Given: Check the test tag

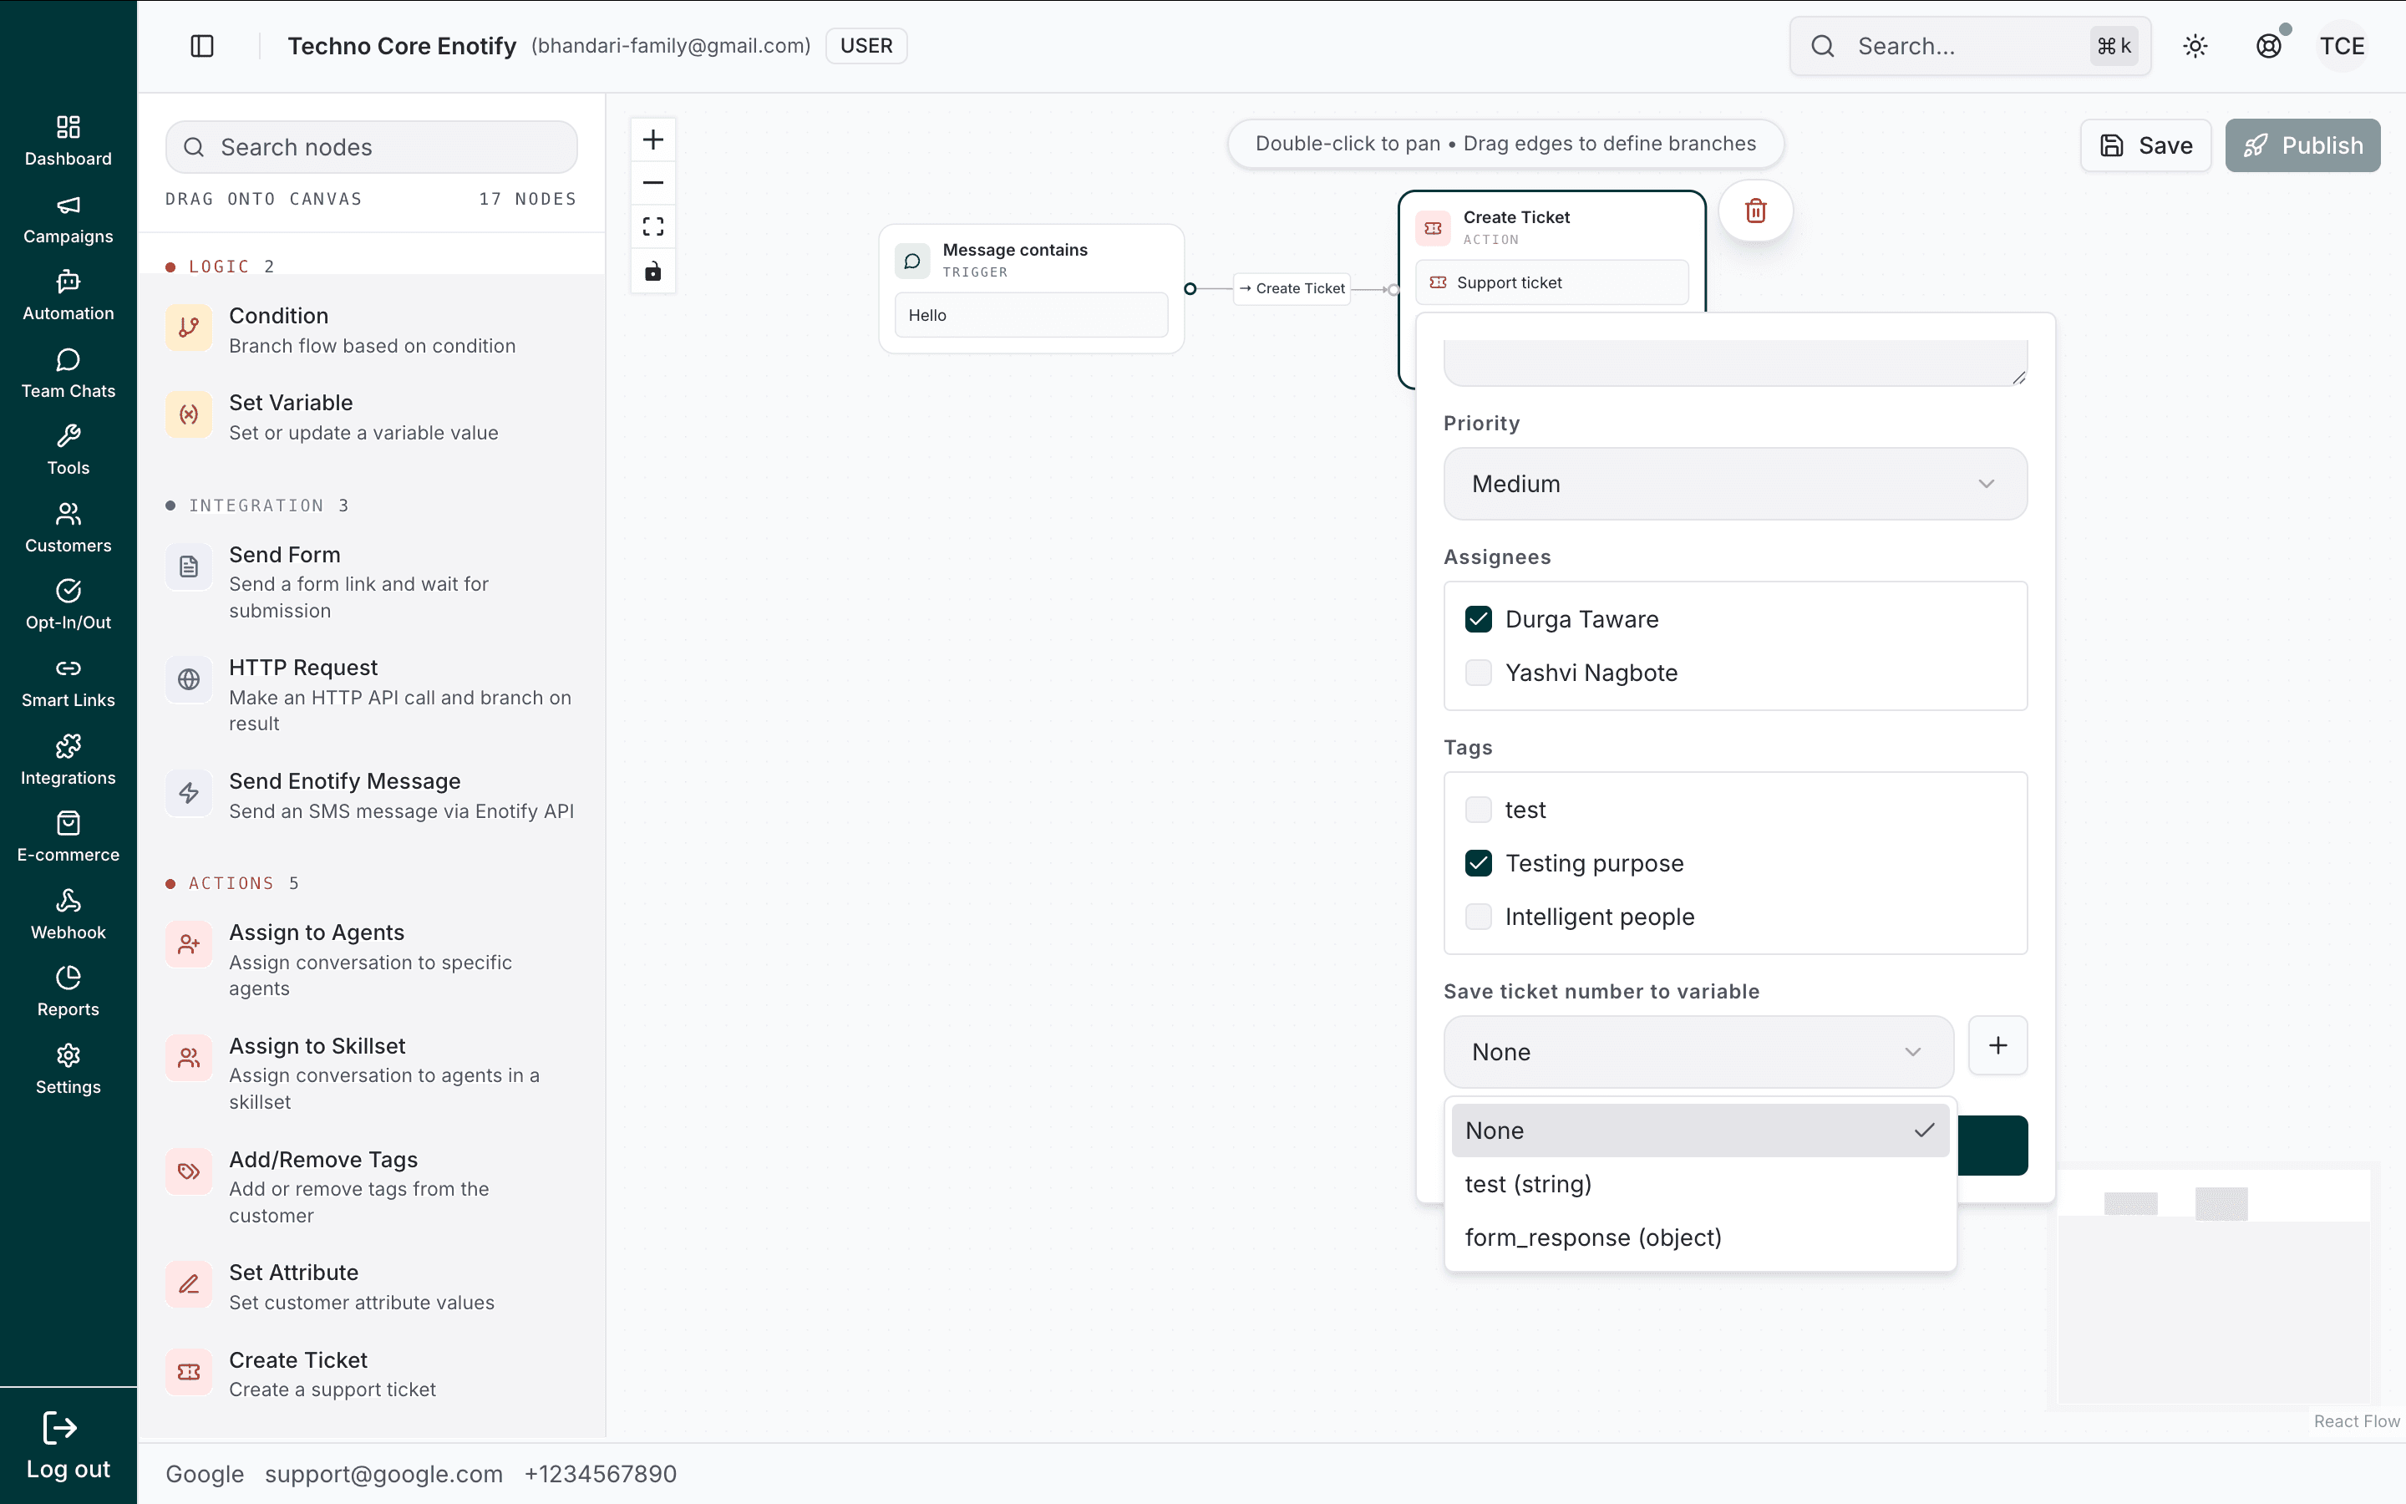Looking at the screenshot, I should [x=1479, y=810].
